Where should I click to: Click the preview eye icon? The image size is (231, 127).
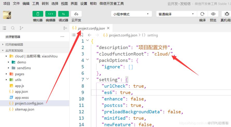click(213, 14)
